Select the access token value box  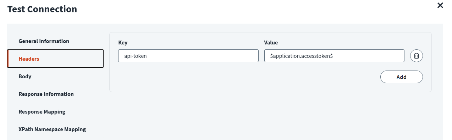pyautogui.click(x=334, y=56)
